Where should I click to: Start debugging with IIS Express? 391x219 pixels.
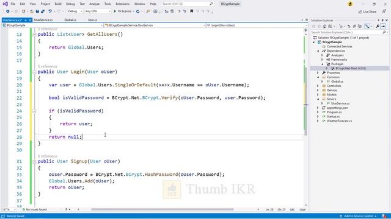point(122,11)
